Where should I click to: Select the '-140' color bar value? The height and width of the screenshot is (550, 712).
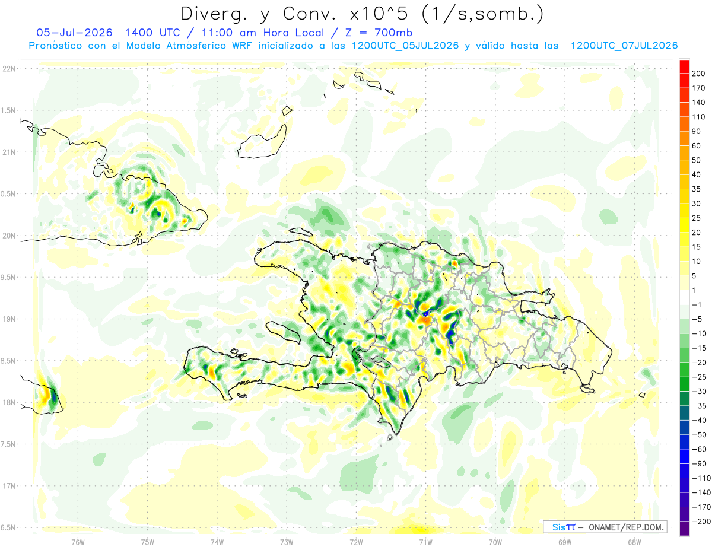[701, 492]
